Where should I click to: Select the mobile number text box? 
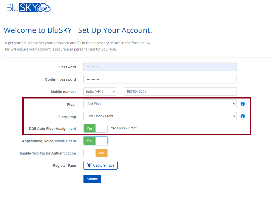(180, 92)
